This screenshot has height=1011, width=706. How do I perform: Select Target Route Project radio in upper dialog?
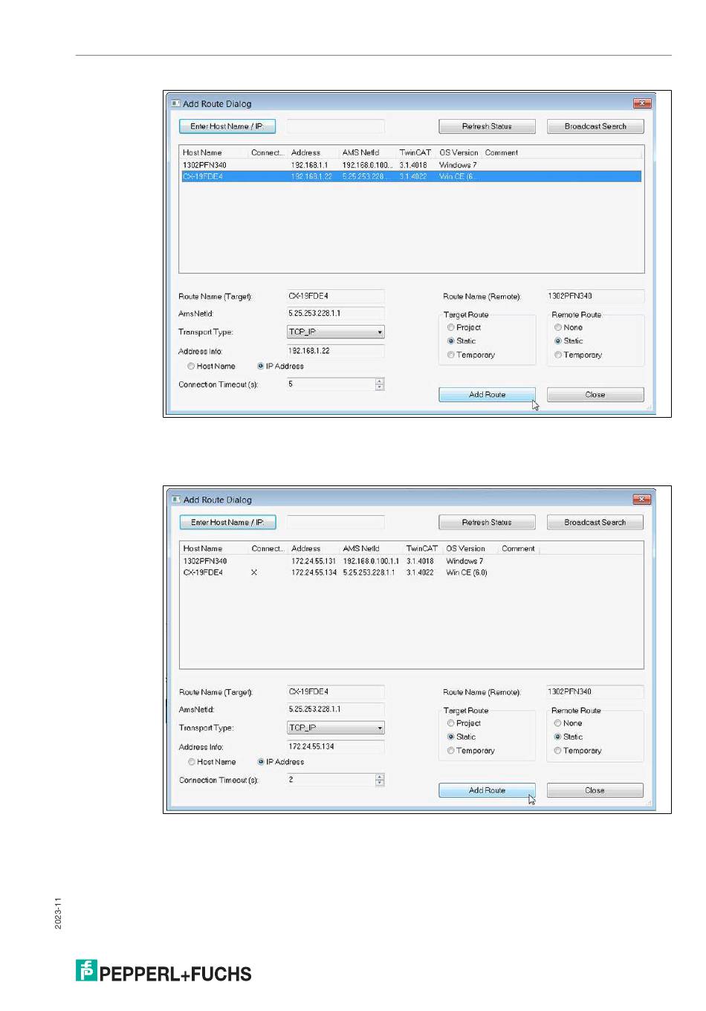tap(451, 328)
